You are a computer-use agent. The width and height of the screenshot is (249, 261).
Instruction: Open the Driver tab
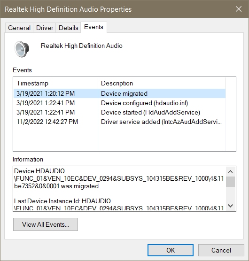(x=45, y=28)
